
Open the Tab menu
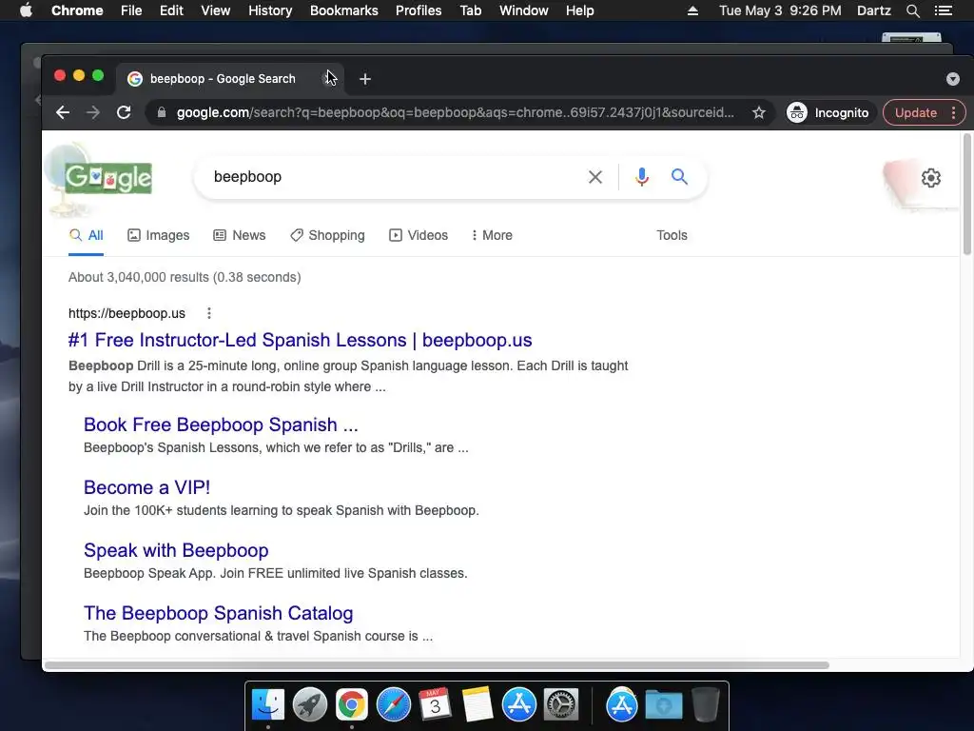[x=470, y=10]
